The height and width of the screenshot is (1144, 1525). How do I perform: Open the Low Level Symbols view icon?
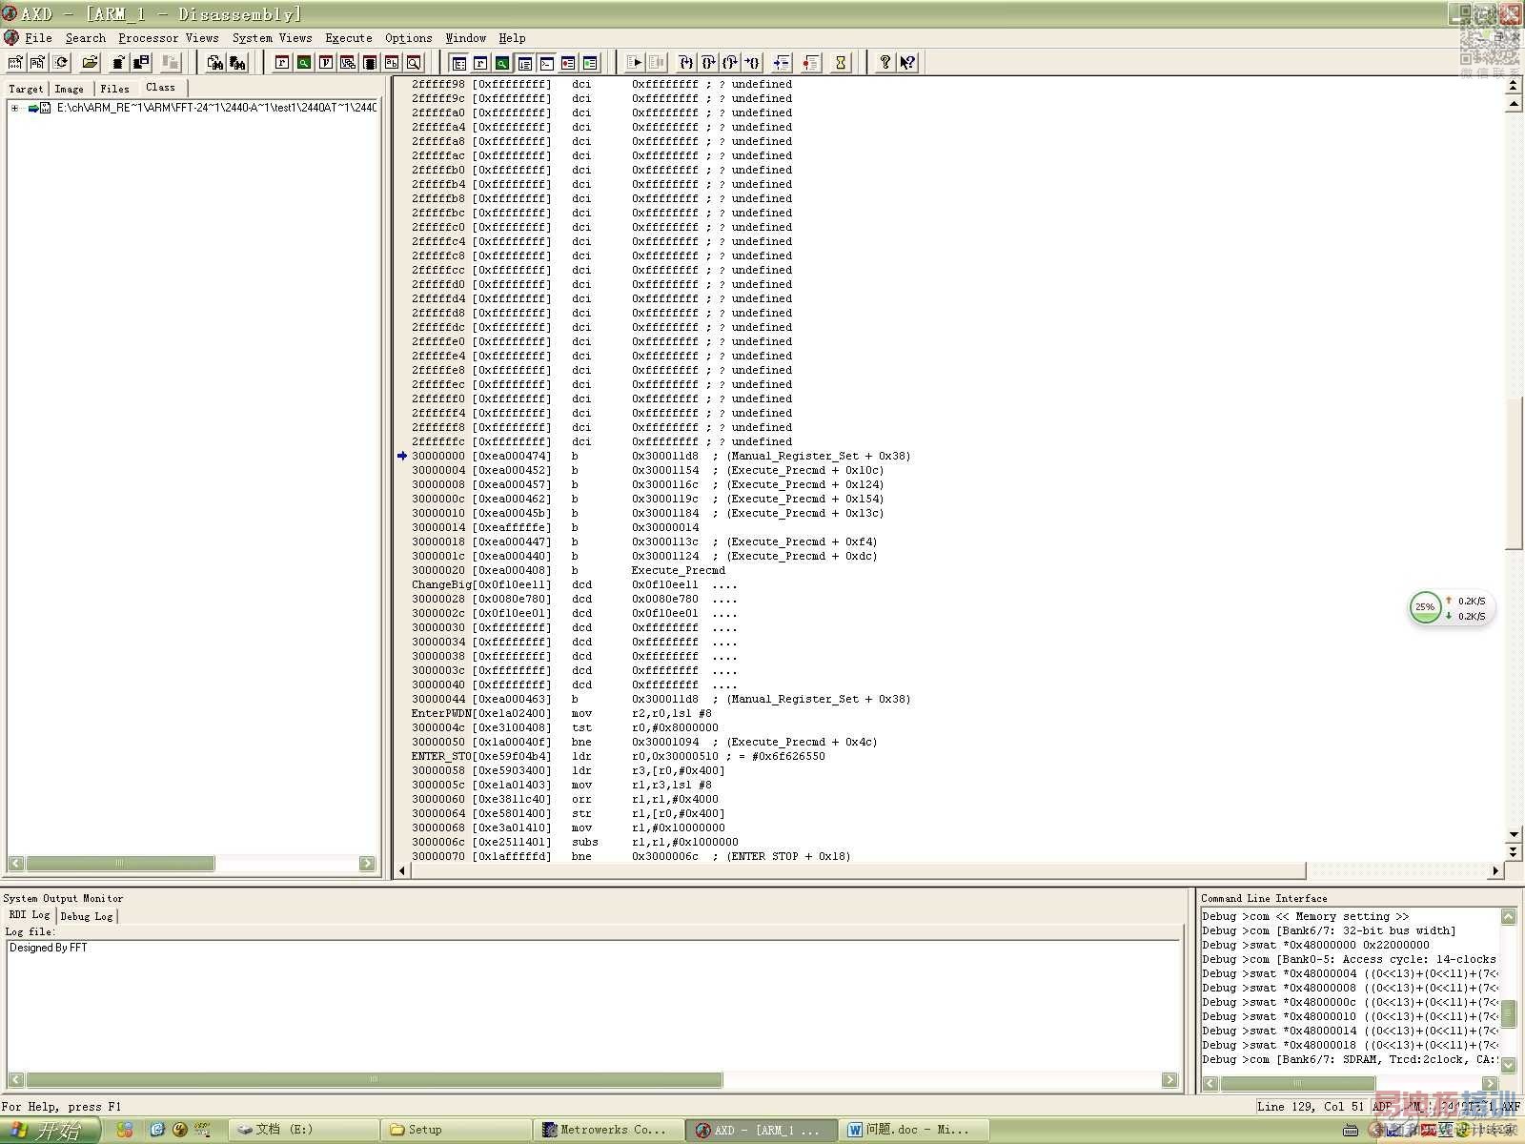point(392,63)
